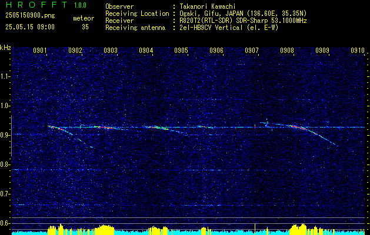Click the Receiver field label
370x235 pixels.
pyautogui.click(x=119, y=21)
